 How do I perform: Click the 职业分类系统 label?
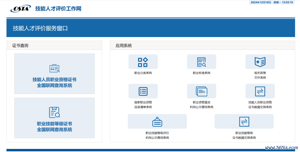coord(143,73)
